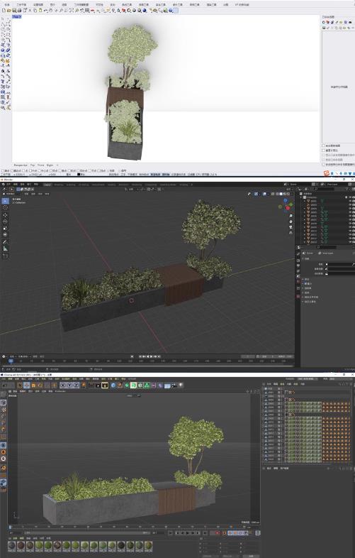This screenshot has width=355, height=558.
Task: Click the Save disk icon in Rhino's toolbar
Action: click(x=14, y=11)
